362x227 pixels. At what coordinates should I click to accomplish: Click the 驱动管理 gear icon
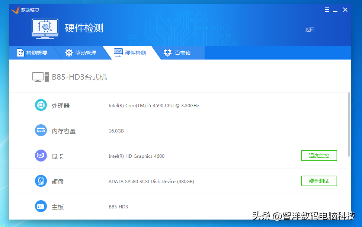coord(69,53)
